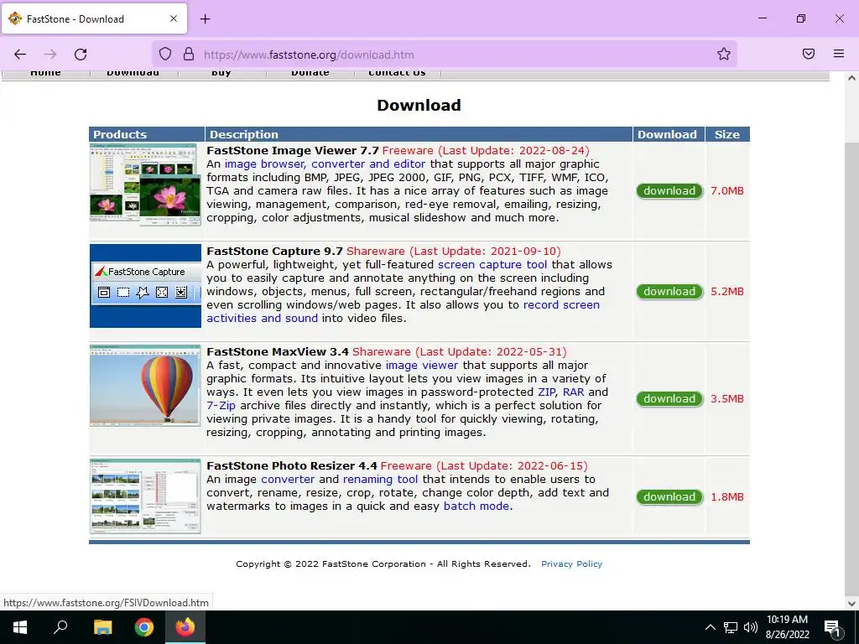
Task: Open the 7-Zip link
Action: click(x=221, y=406)
